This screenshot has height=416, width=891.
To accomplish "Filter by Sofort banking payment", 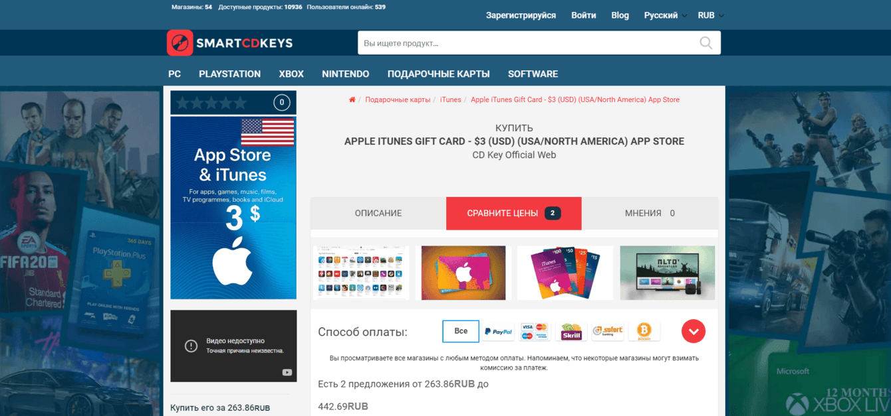I will pyautogui.click(x=608, y=331).
